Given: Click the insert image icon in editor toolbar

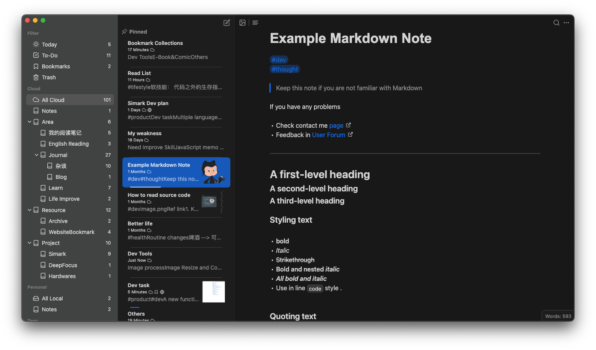Looking at the screenshot, I should (242, 23).
